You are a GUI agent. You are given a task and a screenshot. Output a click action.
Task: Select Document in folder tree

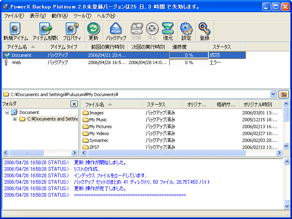pos(29,112)
